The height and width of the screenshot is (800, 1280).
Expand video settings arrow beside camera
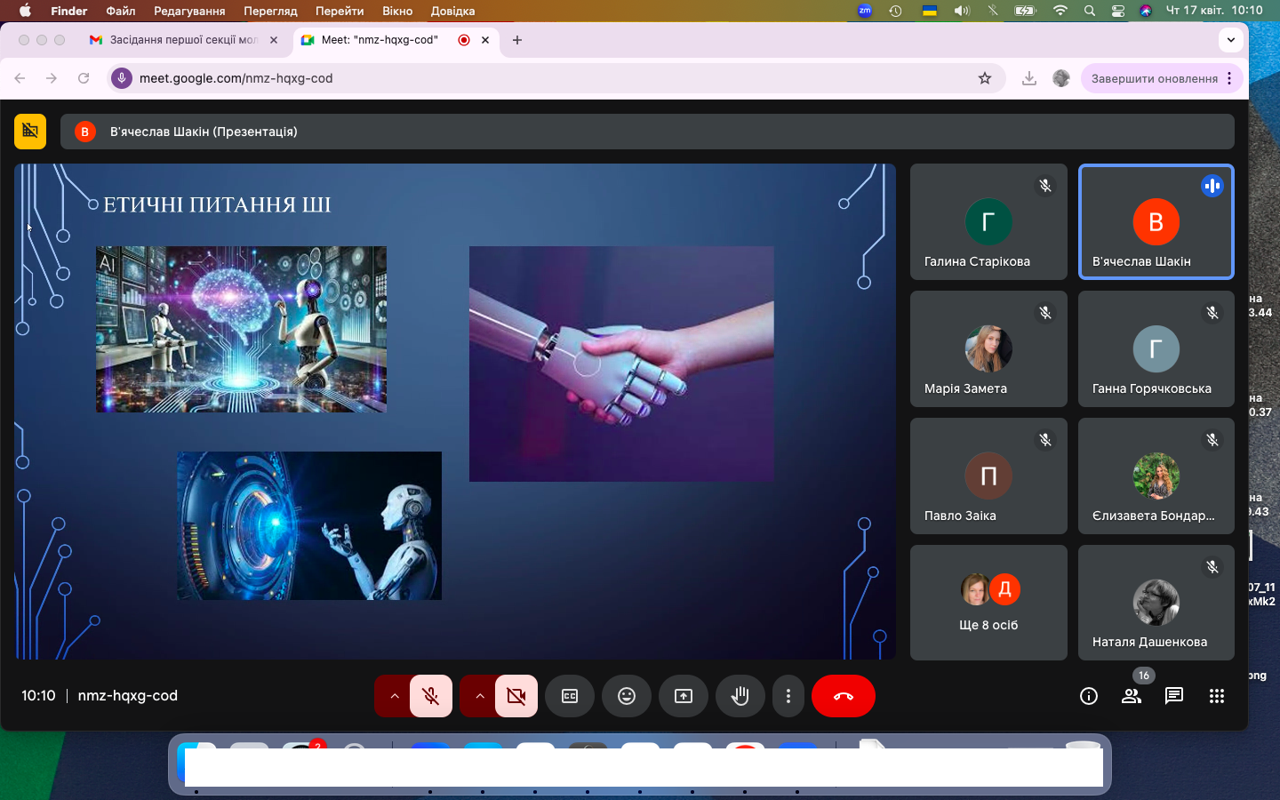(x=480, y=696)
